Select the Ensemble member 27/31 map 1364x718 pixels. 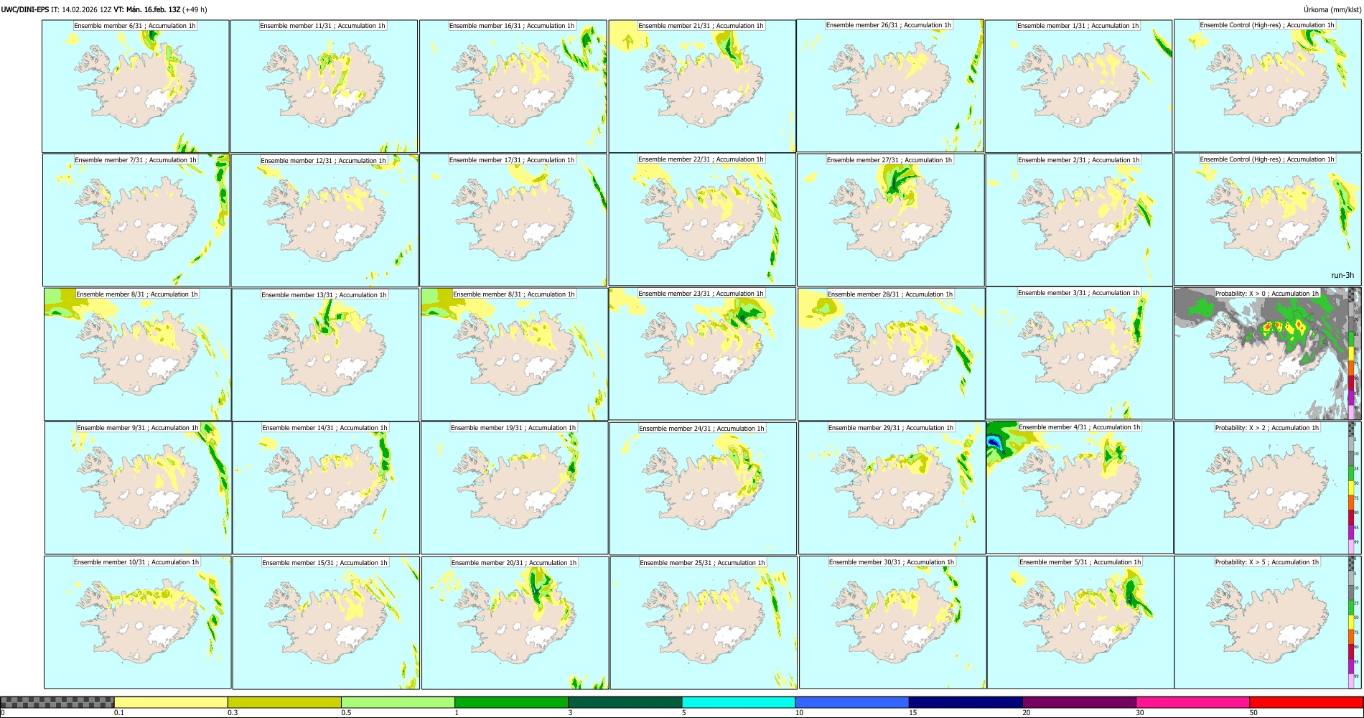click(890, 220)
